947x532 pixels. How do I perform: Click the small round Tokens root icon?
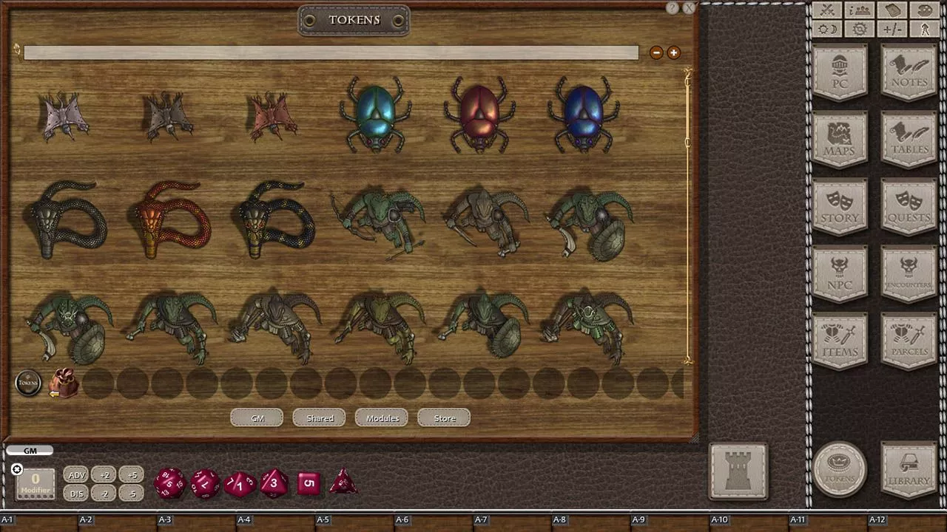tap(28, 383)
